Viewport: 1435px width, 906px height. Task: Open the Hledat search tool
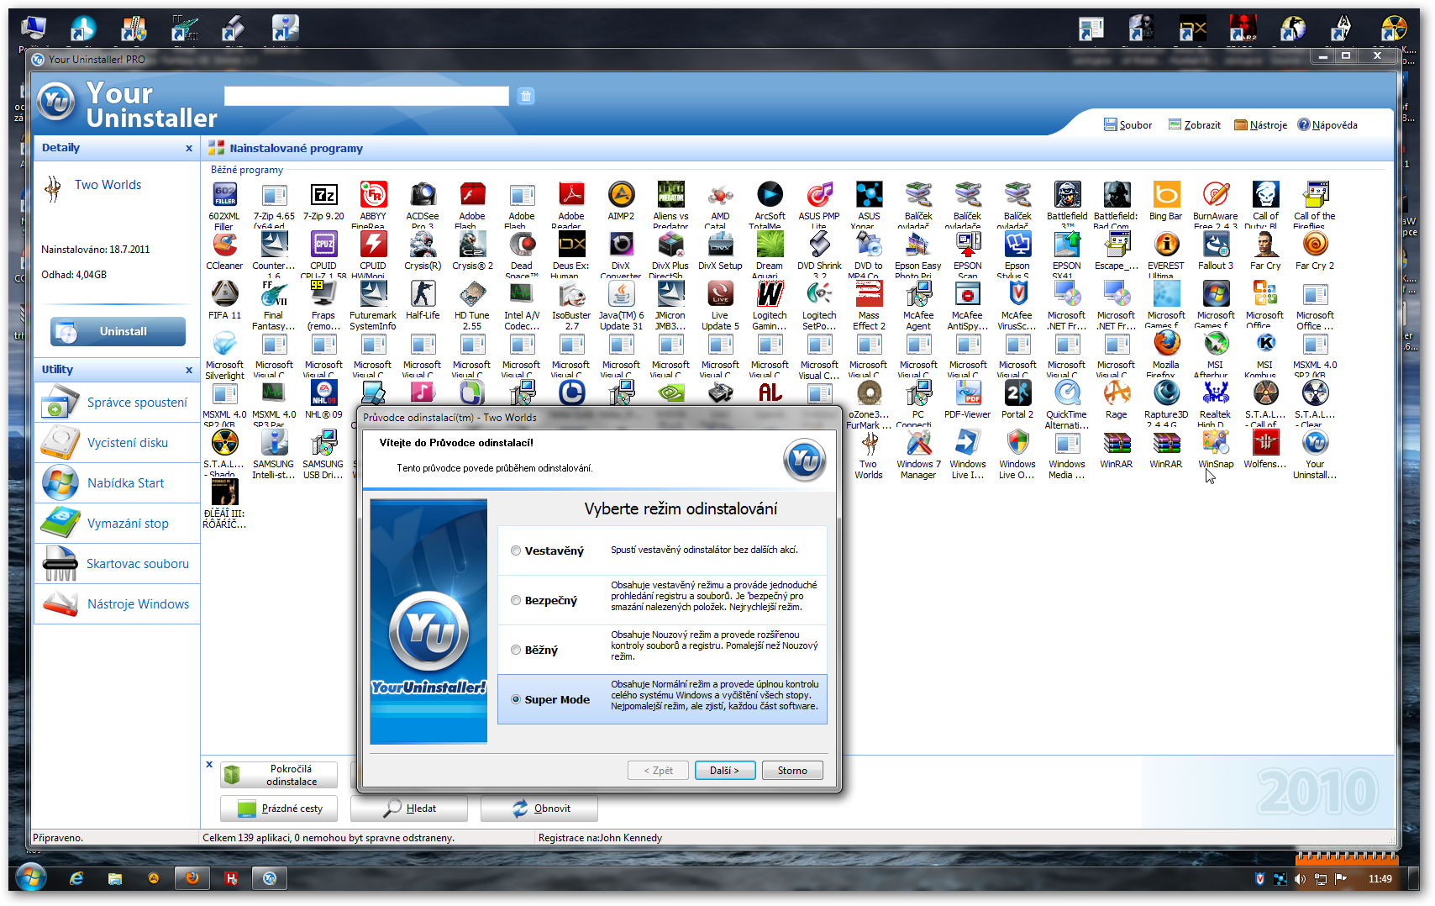(409, 809)
